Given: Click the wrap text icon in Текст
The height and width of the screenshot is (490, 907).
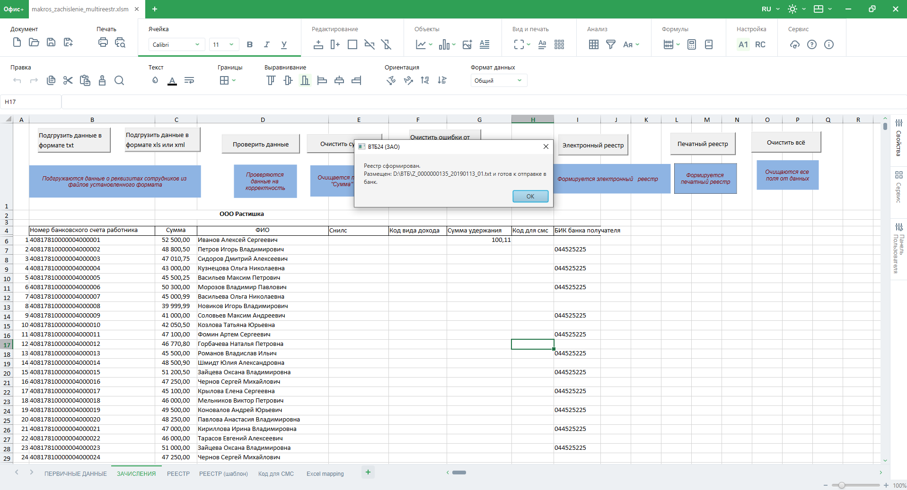Looking at the screenshot, I should coord(189,80).
